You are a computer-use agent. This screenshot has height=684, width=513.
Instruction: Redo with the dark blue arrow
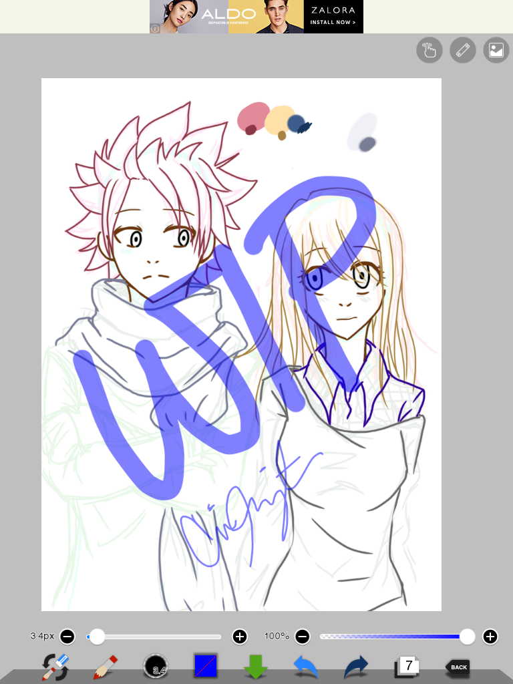pos(355,667)
